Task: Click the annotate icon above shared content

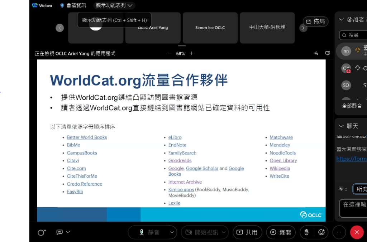Action: click(316, 53)
